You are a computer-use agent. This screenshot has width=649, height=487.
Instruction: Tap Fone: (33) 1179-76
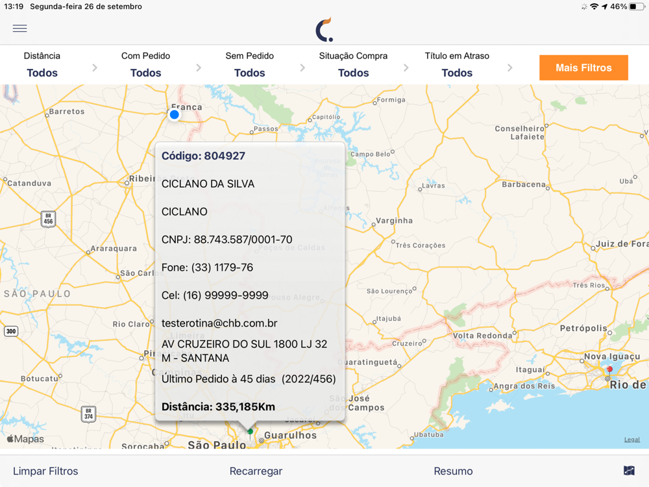[x=207, y=267]
